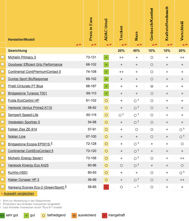Tick the checkbox for Michelin Primacy 3

pyautogui.click(x=3, y=57)
